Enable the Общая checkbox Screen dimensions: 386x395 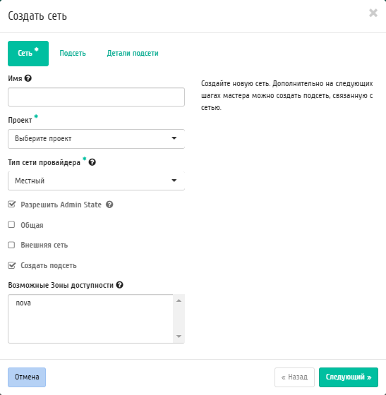point(11,224)
